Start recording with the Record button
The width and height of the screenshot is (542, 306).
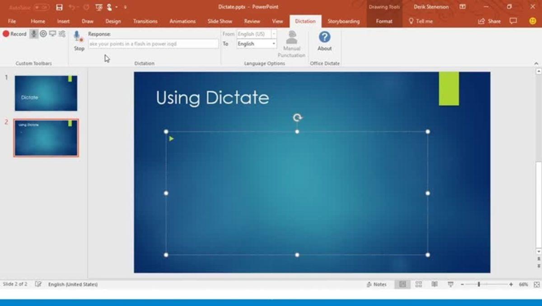tap(15, 33)
